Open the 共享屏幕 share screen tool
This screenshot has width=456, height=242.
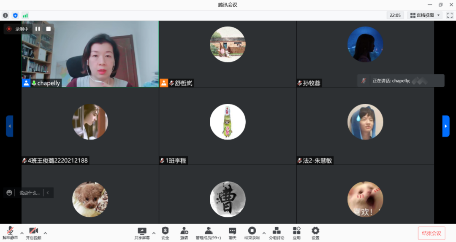point(142,232)
